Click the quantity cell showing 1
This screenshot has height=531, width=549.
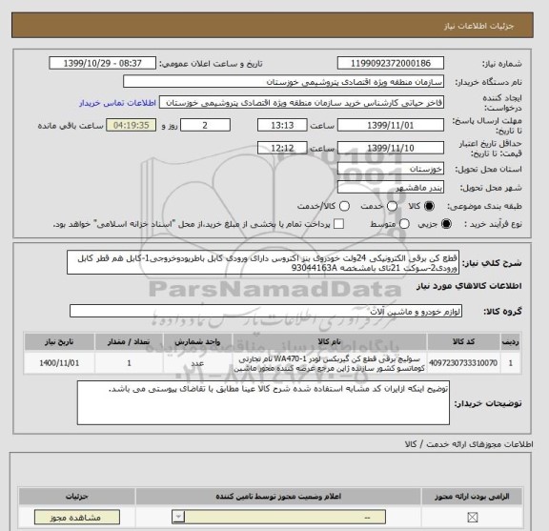129,363
